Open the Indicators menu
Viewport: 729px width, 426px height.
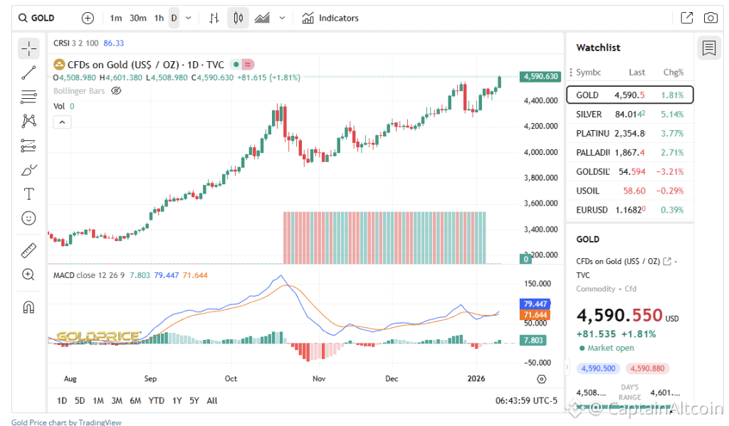pos(330,18)
